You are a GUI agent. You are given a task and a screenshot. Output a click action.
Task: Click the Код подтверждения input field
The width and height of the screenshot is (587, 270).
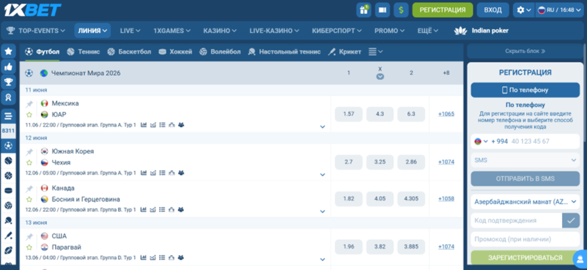tap(517, 220)
